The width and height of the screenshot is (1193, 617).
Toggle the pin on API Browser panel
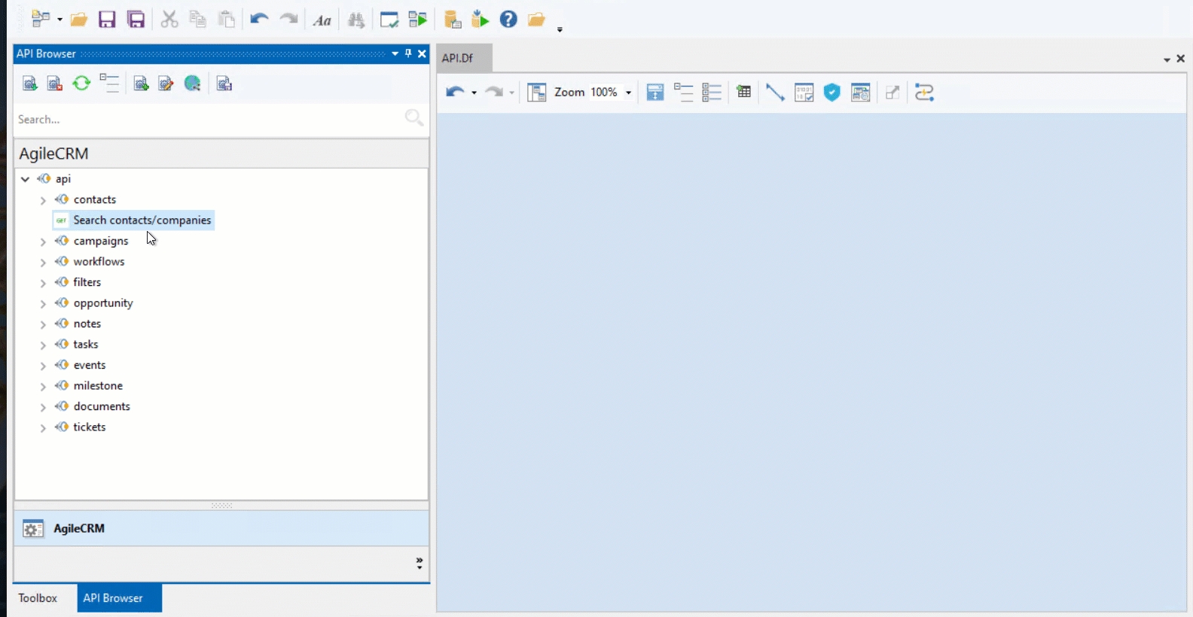tap(408, 53)
